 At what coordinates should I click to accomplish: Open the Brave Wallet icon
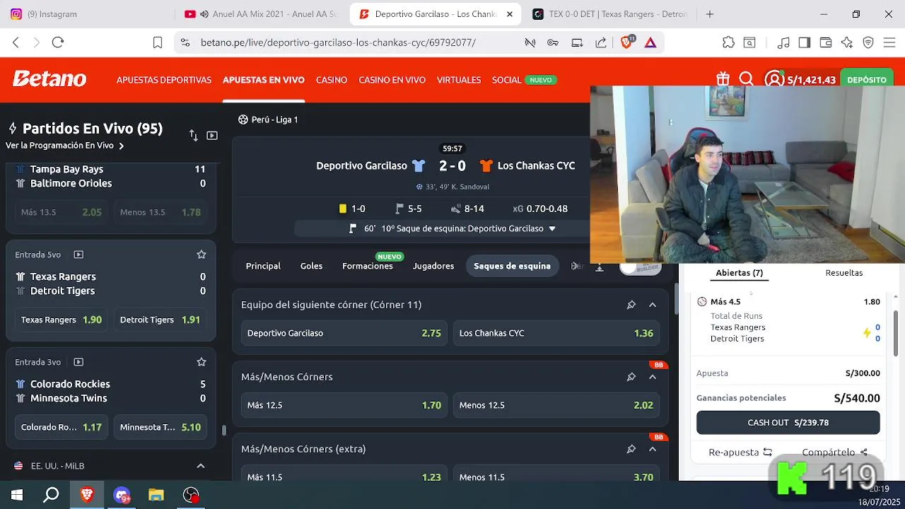tap(826, 42)
